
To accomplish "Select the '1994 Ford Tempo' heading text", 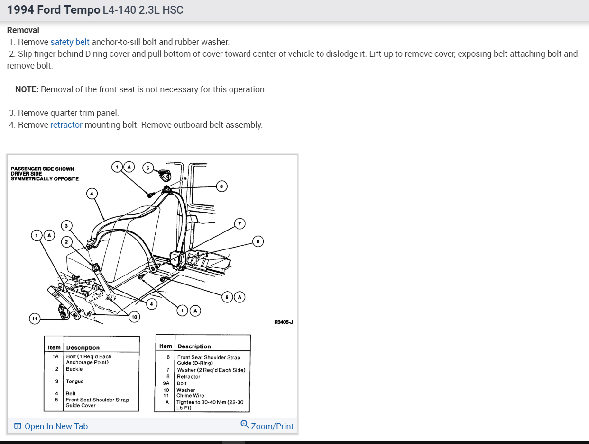I will click(54, 10).
